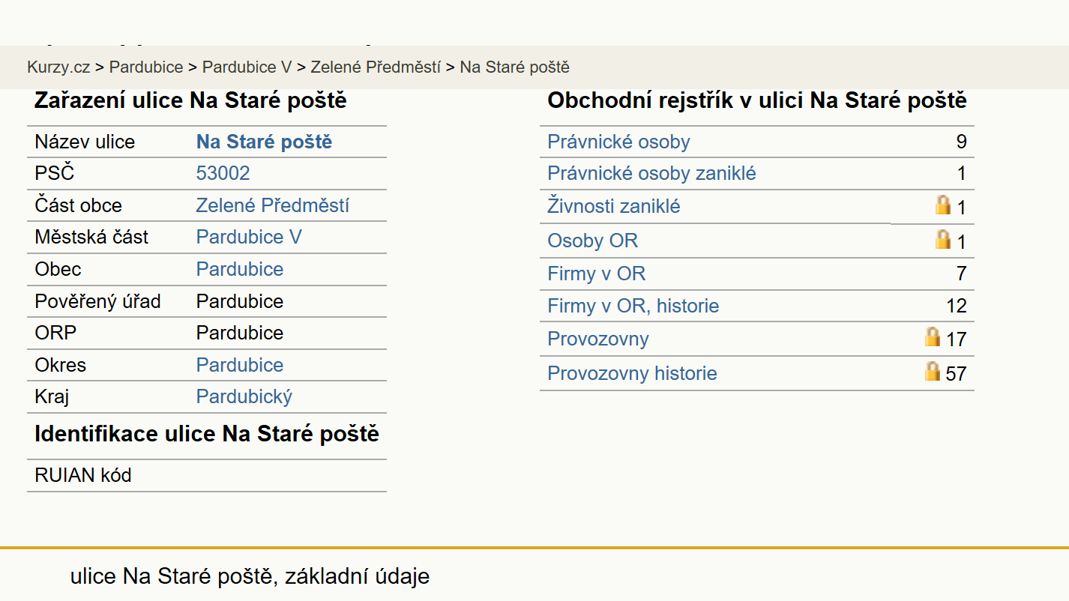This screenshot has width=1069, height=601.
Task: Select Zelené Předměstí in the breadcrumb
Action: 376,67
